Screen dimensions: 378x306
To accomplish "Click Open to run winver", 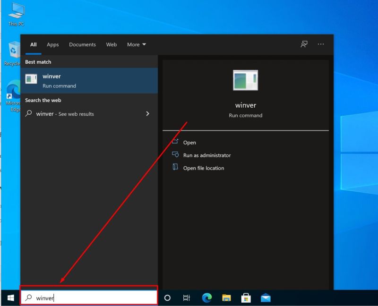I will (x=189, y=143).
